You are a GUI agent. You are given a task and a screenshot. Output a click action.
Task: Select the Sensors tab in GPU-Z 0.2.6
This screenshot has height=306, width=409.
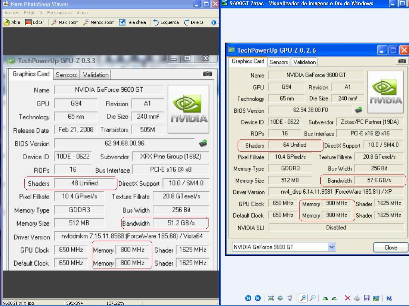(279, 62)
